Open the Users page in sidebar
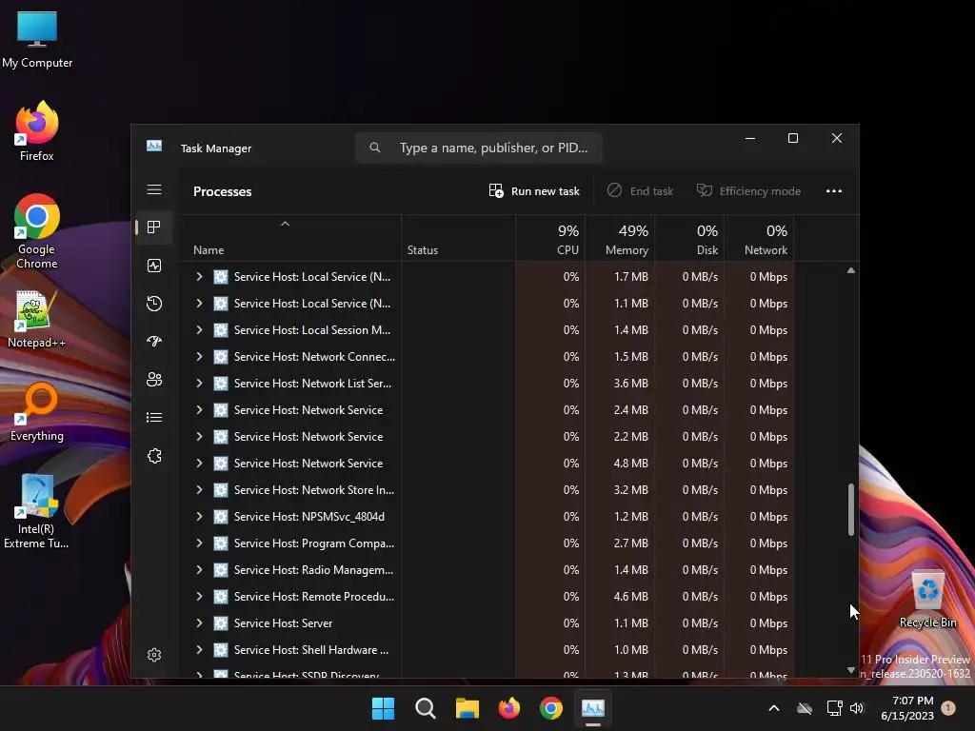Screen dimensions: 975x731 [x=154, y=379]
